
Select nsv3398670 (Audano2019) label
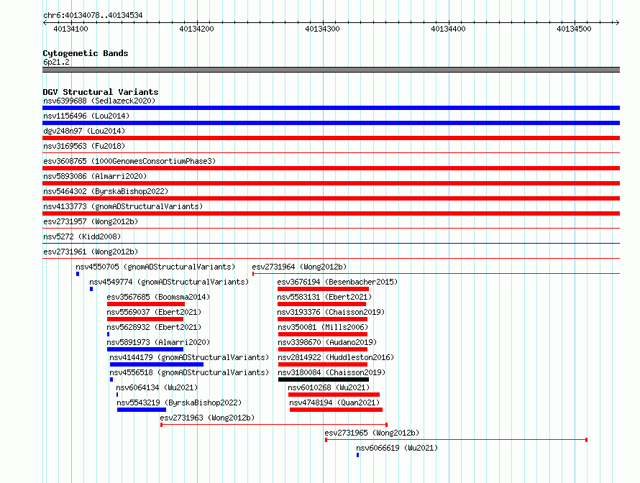[x=327, y=342]
